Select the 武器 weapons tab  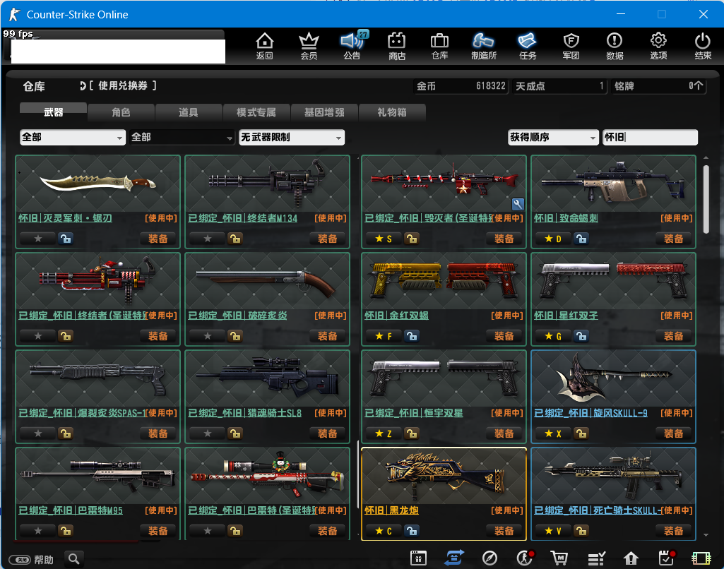point(53,112)
